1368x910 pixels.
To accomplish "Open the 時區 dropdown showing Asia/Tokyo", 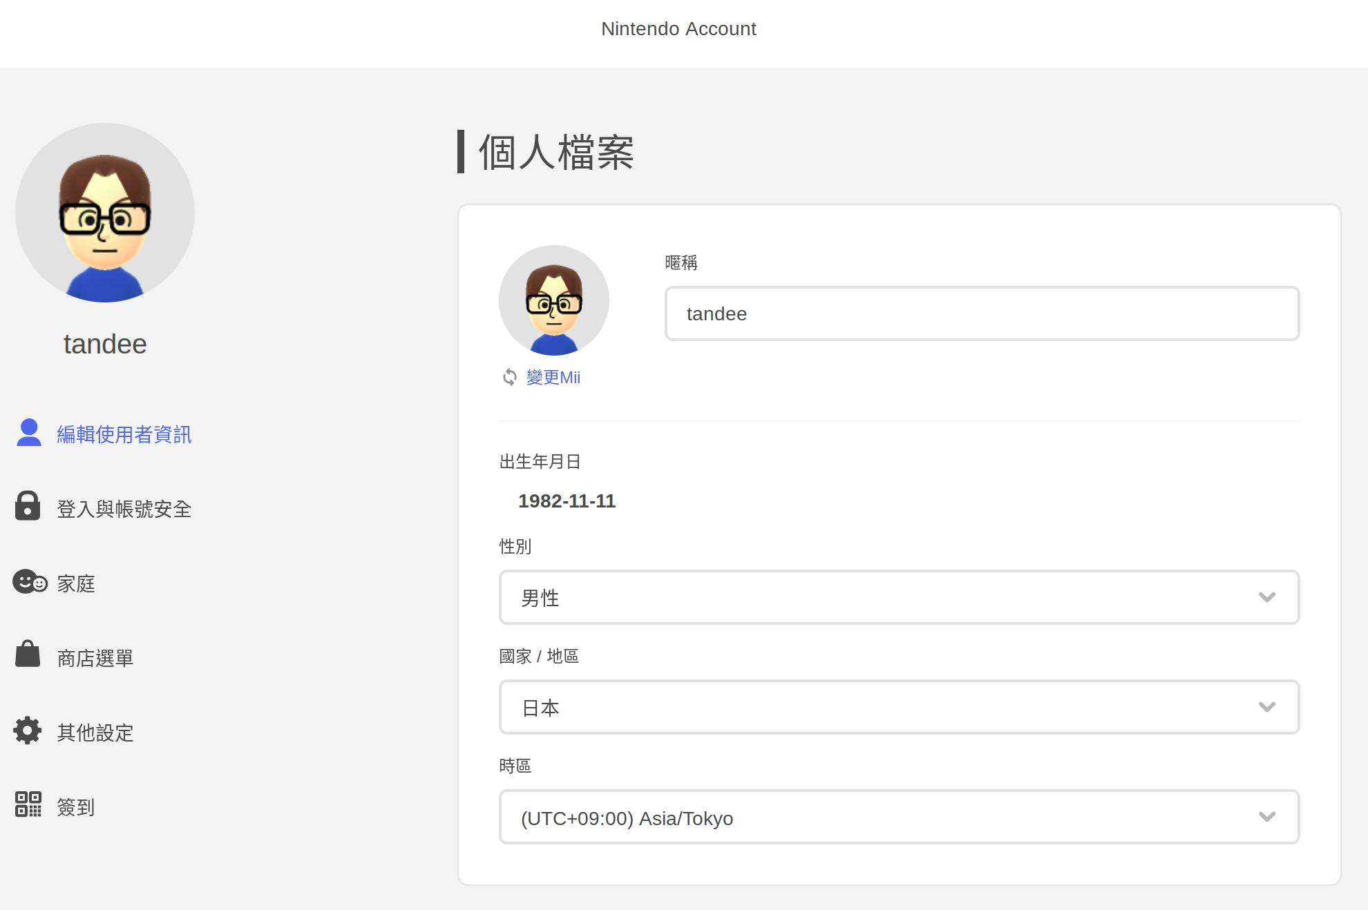I will pyautogui.click(x=899, y=817).
